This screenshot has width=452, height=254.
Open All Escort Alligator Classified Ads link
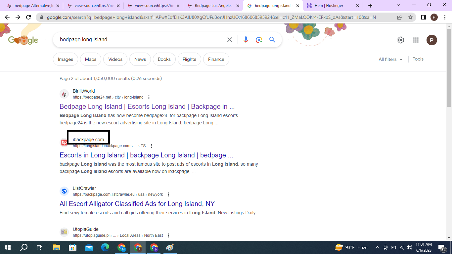coord(137,204)
